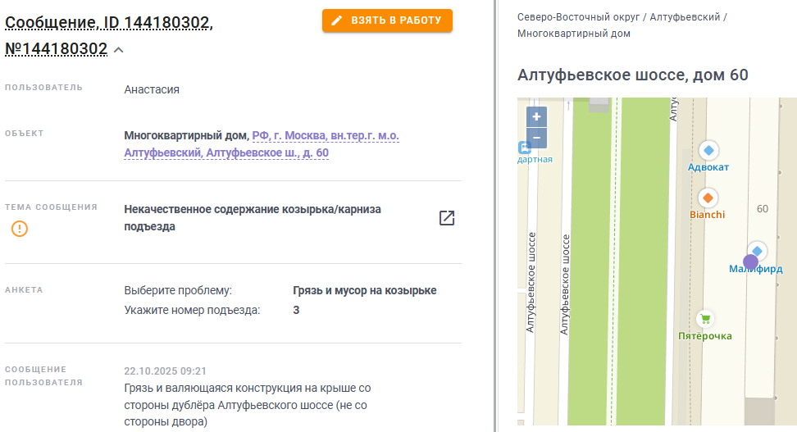This screenshot has width=797, height=432.
Task: Zoom in the map with plus button
Action: click(x=536, y=117)
